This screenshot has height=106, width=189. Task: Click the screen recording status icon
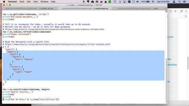(84, 1)
